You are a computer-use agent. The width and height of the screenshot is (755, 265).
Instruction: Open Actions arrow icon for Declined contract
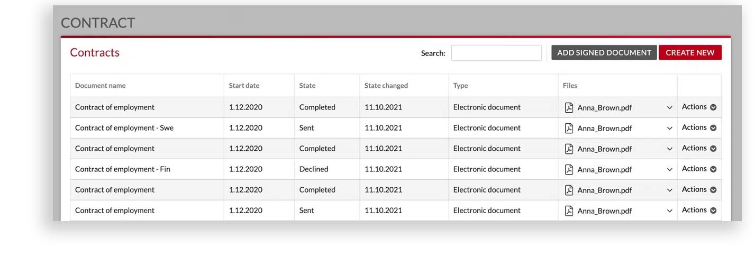click(713, 169)
